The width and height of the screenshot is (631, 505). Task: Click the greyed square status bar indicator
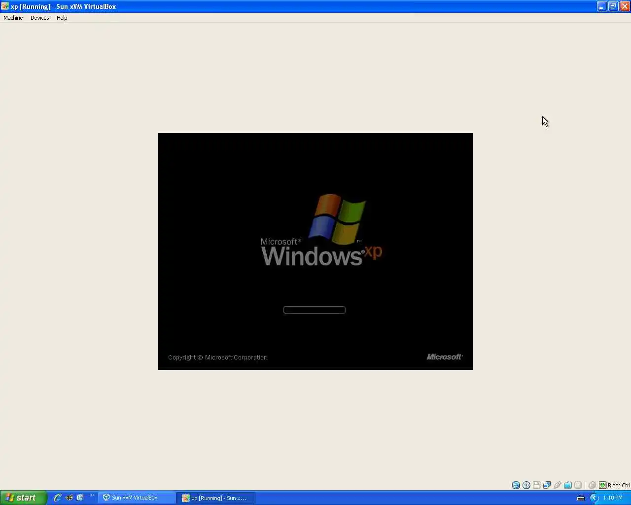tap(578, 485)
